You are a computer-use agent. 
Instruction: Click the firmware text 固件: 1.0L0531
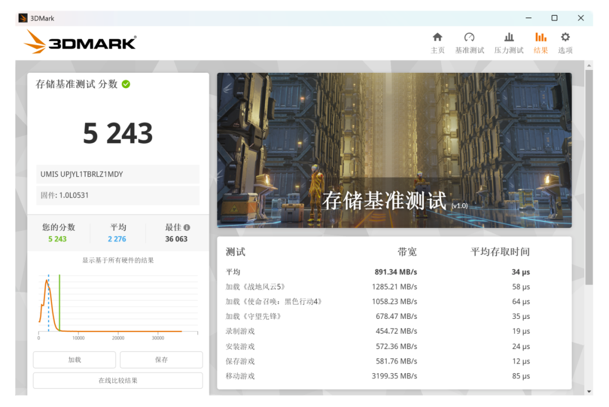click(x=64, y=195)
